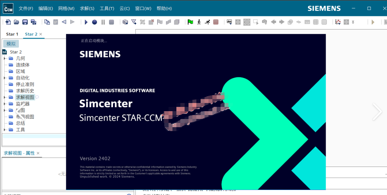Select the 求解历史 folder
Viewport: 387px width, 195px height.
pos(25,91)
